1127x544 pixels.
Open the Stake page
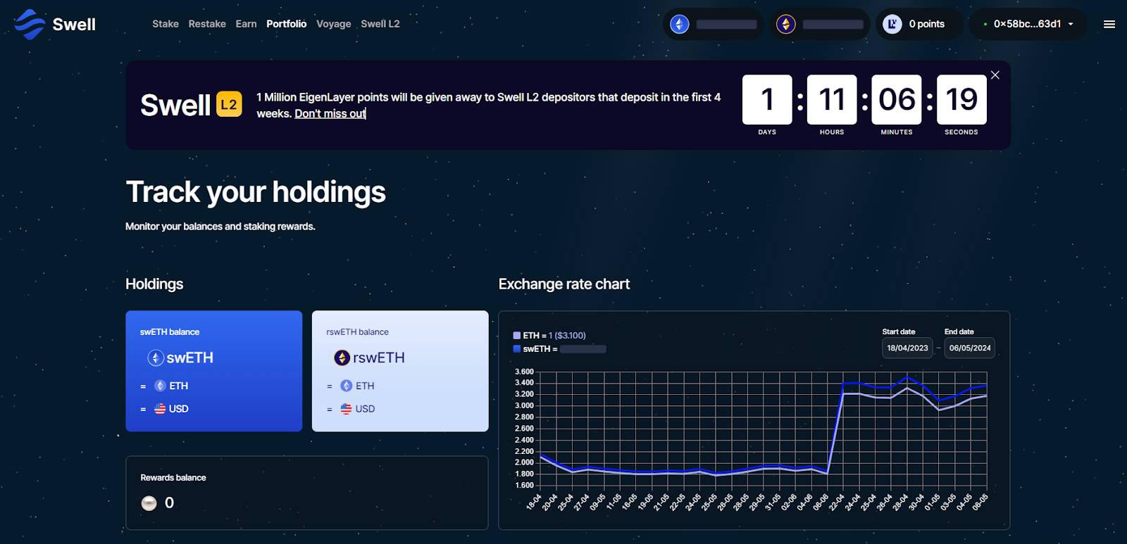click(x=166, y=24)
